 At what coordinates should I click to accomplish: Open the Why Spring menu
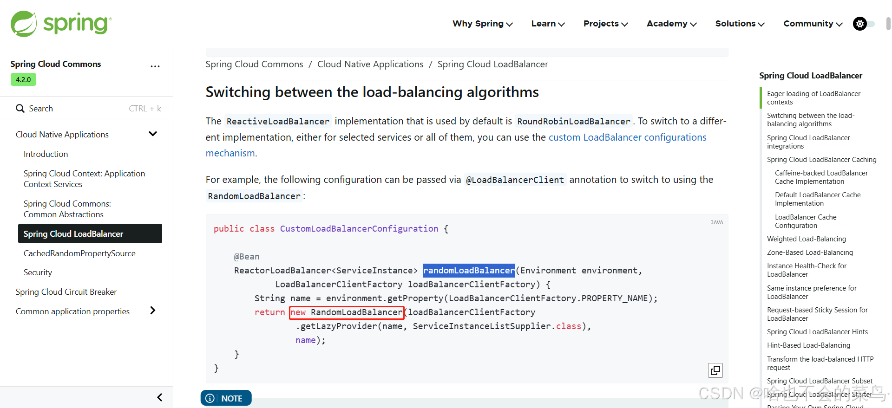(483, 24)
